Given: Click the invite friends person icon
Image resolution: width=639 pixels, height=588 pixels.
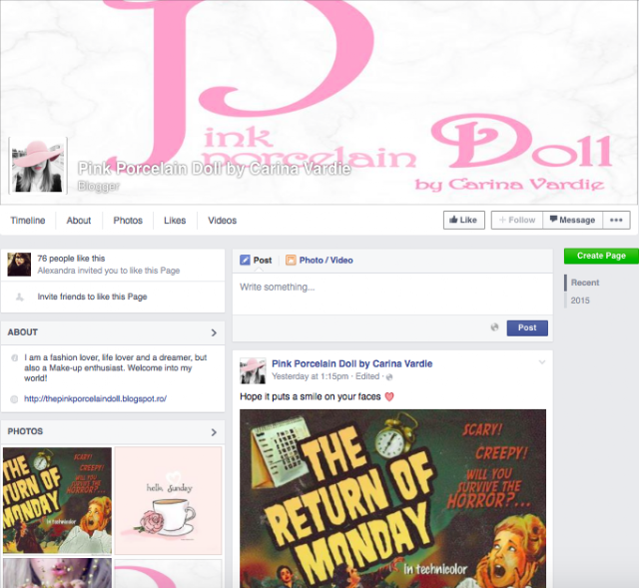Looking at the screenshot, I should [x=20, y=297].
